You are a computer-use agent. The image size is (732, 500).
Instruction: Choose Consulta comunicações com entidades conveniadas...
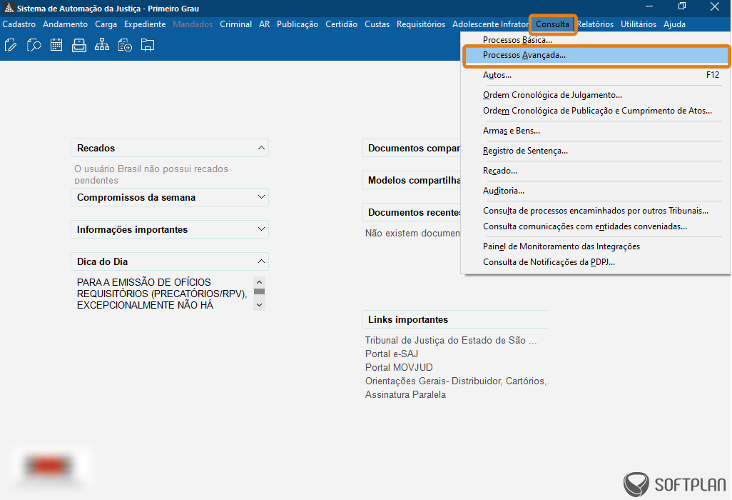coord(595,226)
